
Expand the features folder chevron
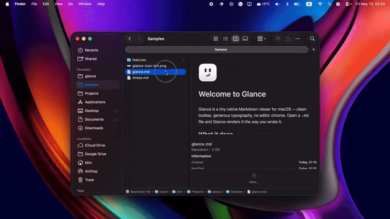184,60
